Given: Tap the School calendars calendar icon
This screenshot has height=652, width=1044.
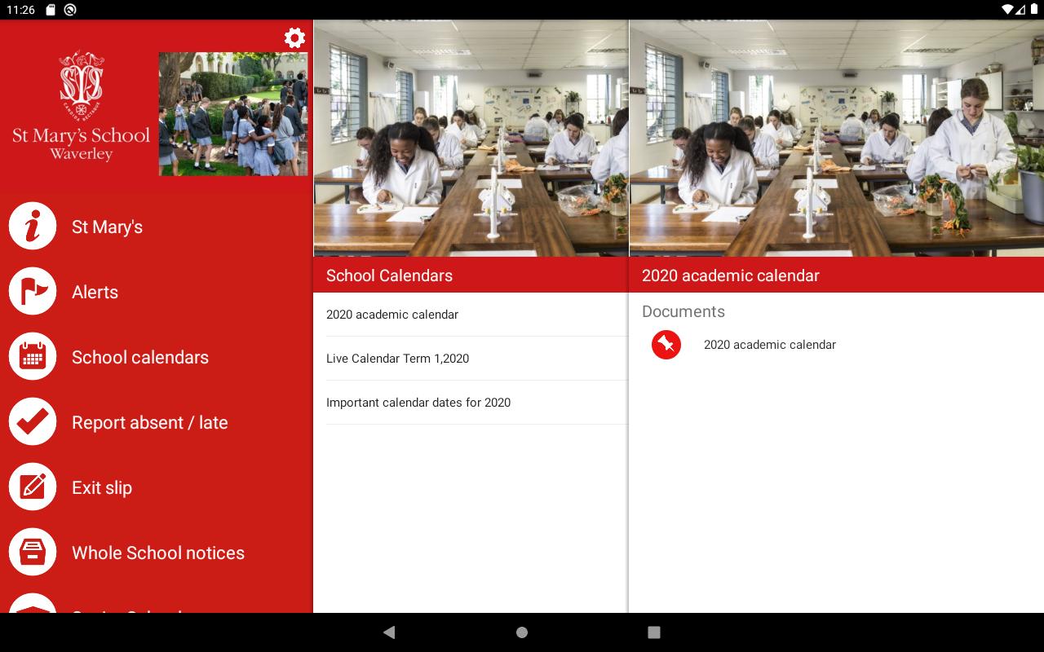Looking at the screenshot, I should point(33,357).
